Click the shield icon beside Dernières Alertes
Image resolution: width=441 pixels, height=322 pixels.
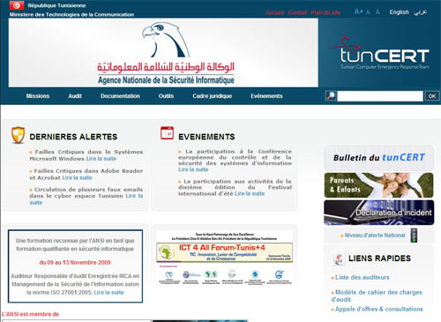18,135
